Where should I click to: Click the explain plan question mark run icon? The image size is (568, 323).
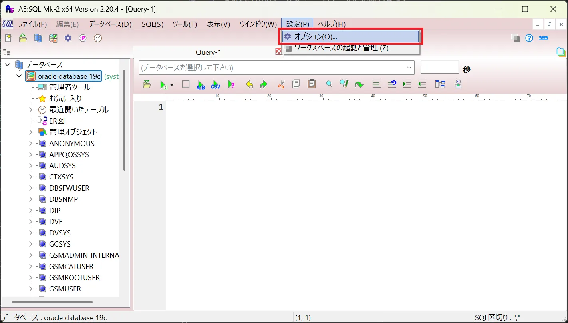point(231,84)
